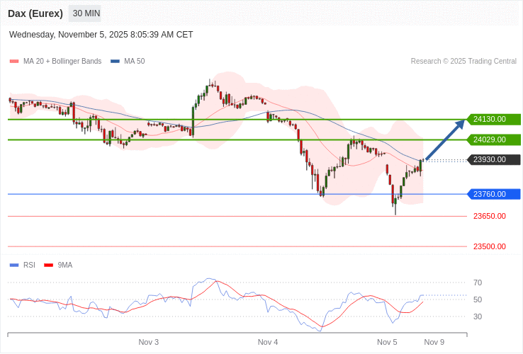This screenshot has height=354, width=523.
Task: Click the MA 50 legend marker
Action: point(115,62)
